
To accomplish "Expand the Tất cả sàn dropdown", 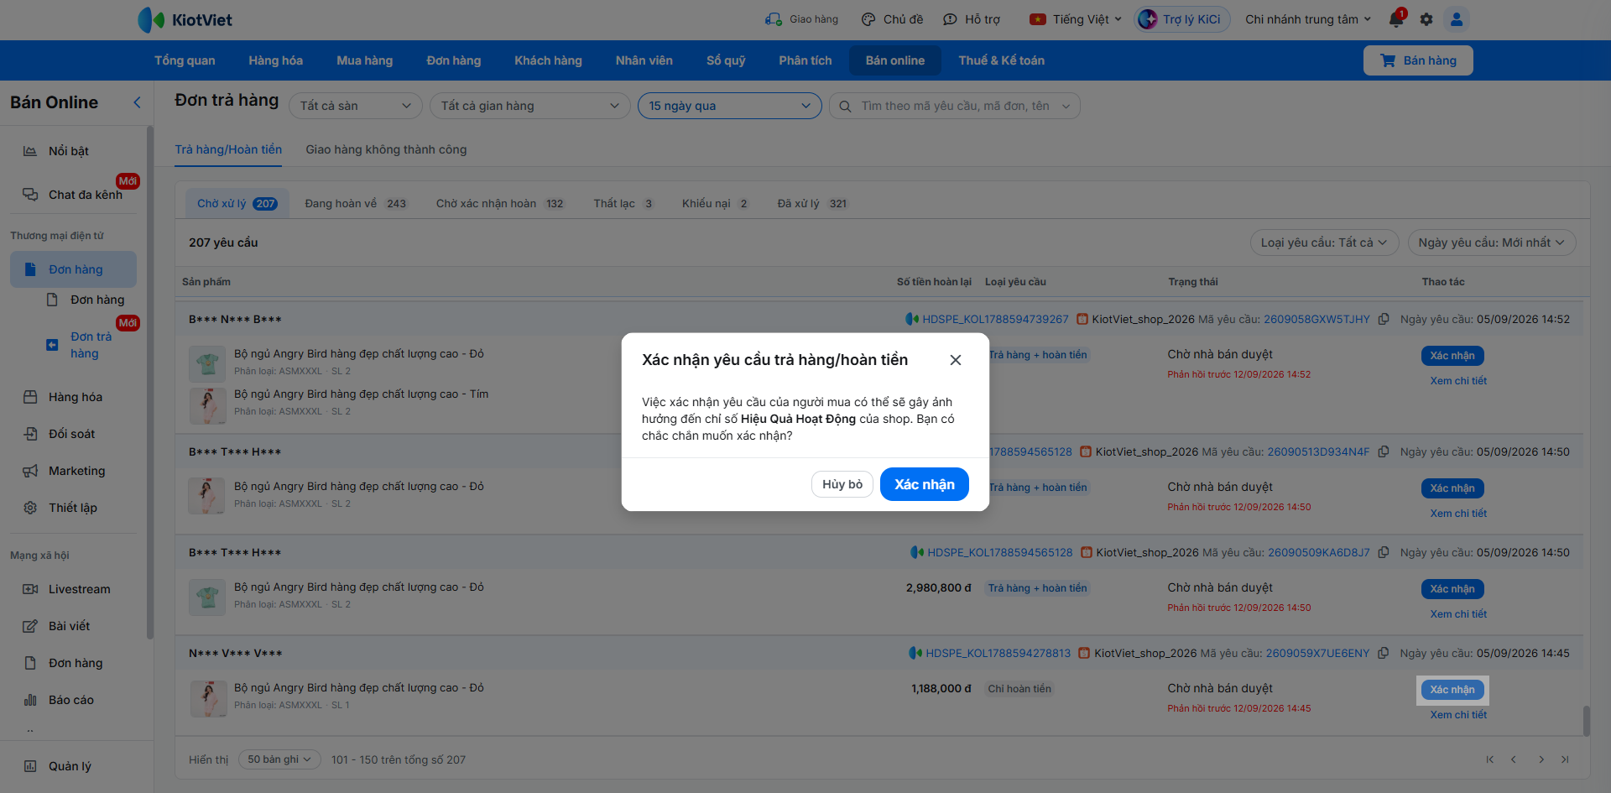I will (x=355, y=106).
